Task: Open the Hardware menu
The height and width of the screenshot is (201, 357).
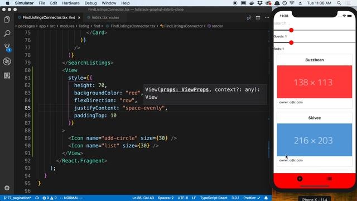Action: tap(71, 3)
